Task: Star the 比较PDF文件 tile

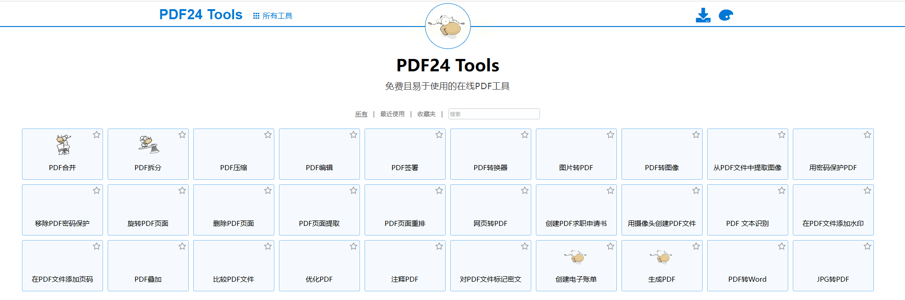Action: coord(268,246)
